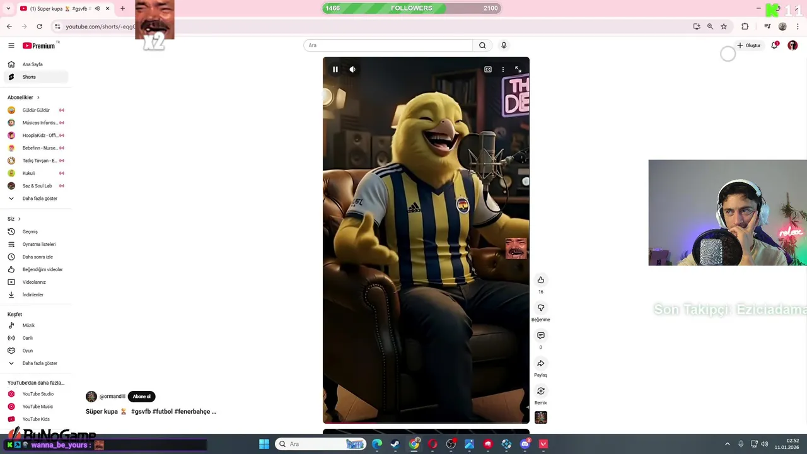
Task: Open Discord from taskbar
Action: [x=525, y=444]
